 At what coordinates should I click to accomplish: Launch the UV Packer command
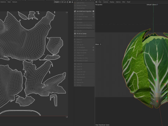tap(79, 22)
